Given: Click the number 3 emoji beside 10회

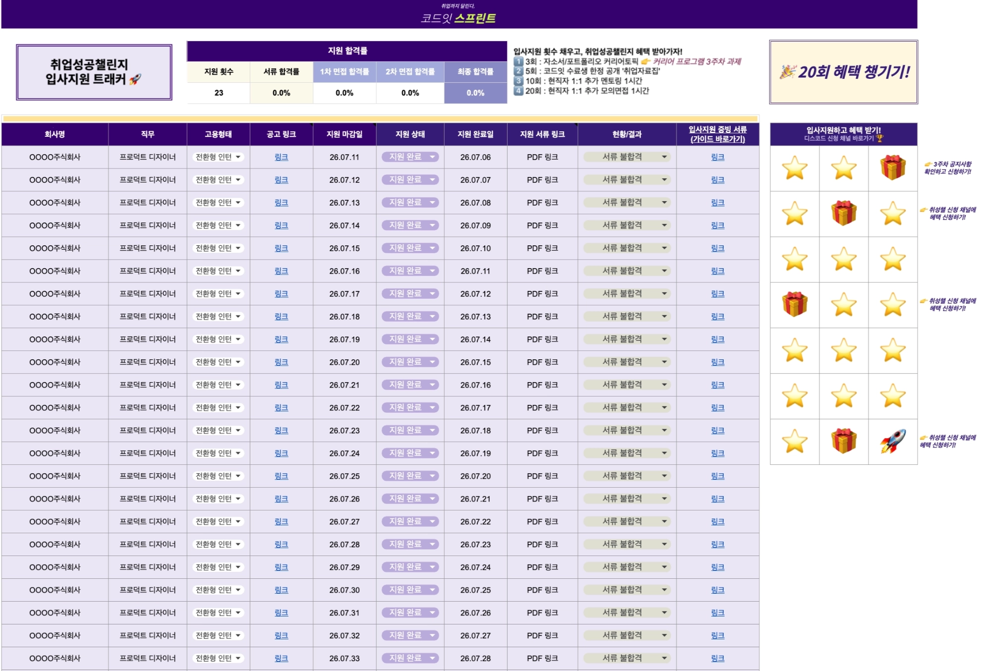Looking at the screenshot, I should tap(519, 81).
